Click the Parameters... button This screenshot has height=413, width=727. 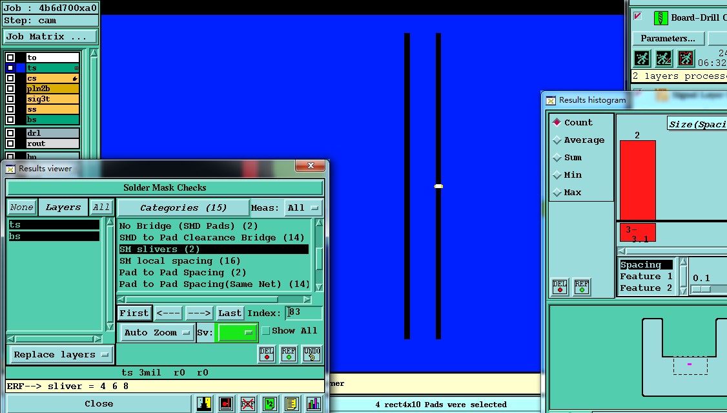pyautogui.click(x=668, y=38)
